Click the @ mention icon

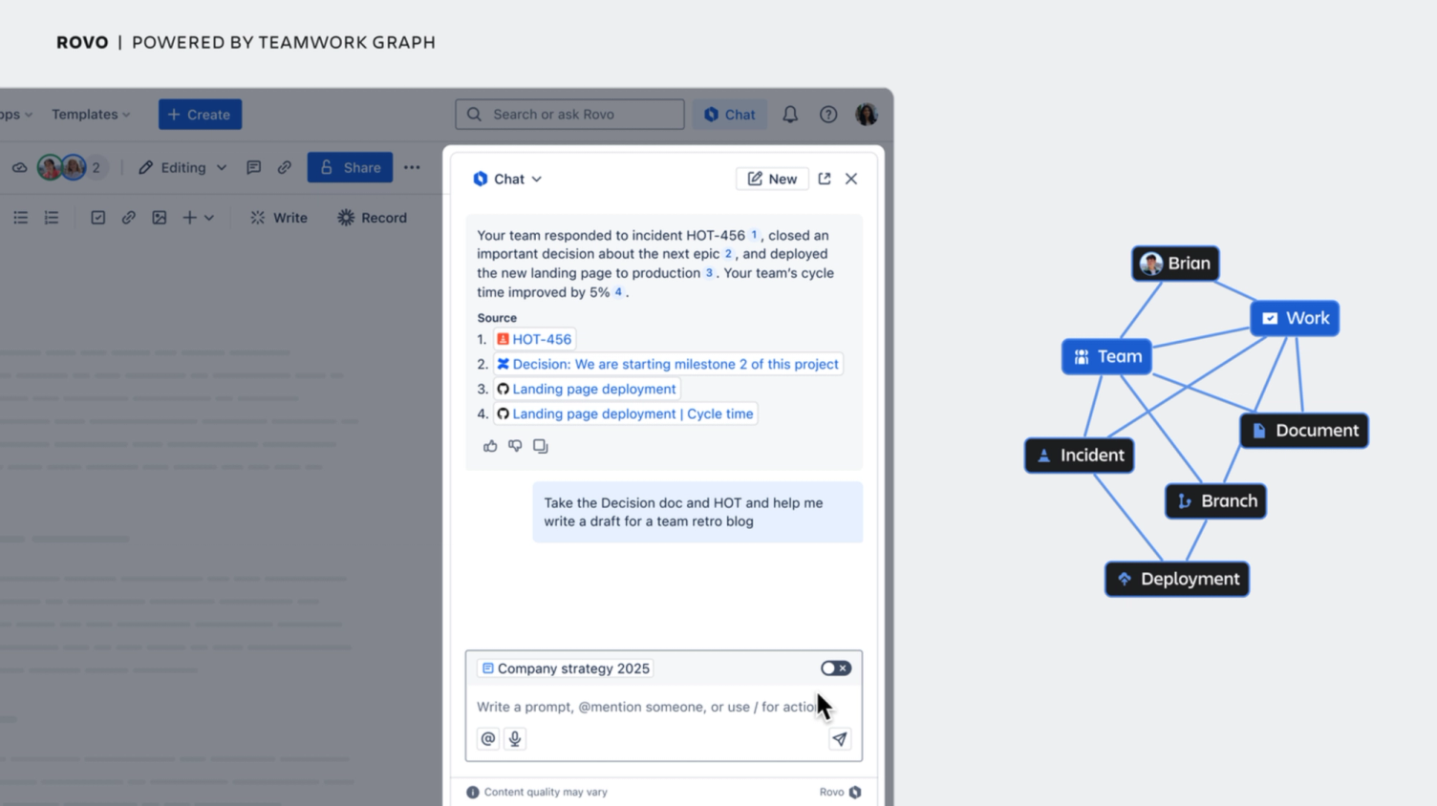(488, 739)
